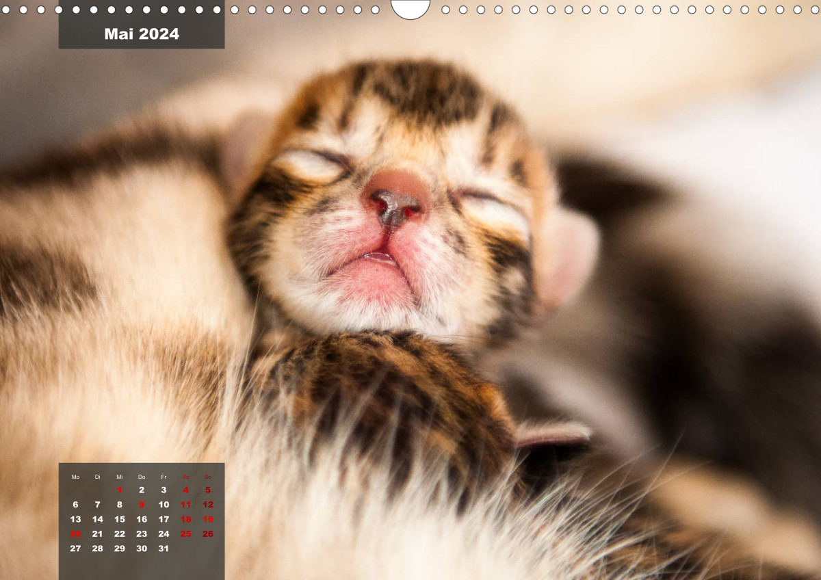The height and width of the screenshot is (580, 821).
Task: Pick red date 19 in the calendar
Action: (x=208, y=519)
